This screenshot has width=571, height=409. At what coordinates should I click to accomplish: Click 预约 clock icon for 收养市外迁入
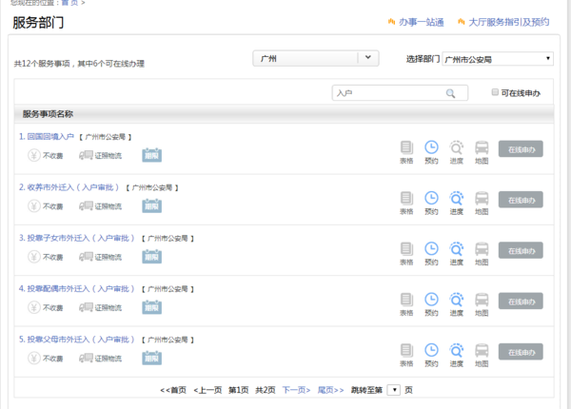[431, 199]
